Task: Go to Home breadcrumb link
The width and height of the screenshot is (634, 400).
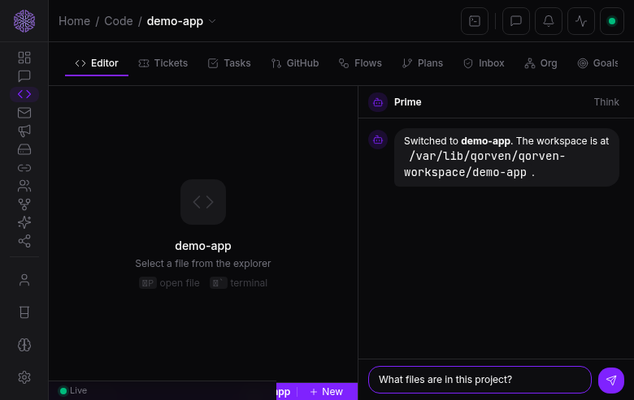Action: click(x=75, y=21)
